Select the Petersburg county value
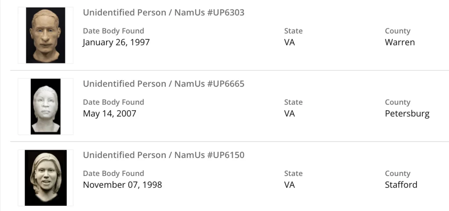 pos(407,114)
